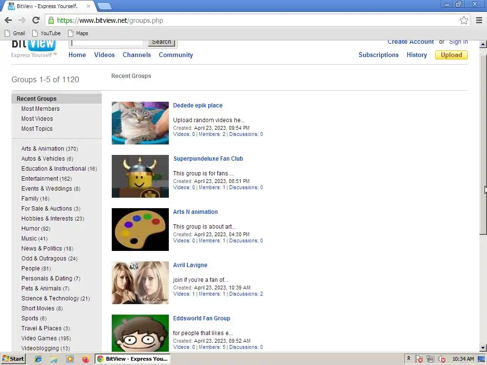Screen dimensions: 487x365
Task: Show hidden system tray icons
Action: [x=409, y=358]
